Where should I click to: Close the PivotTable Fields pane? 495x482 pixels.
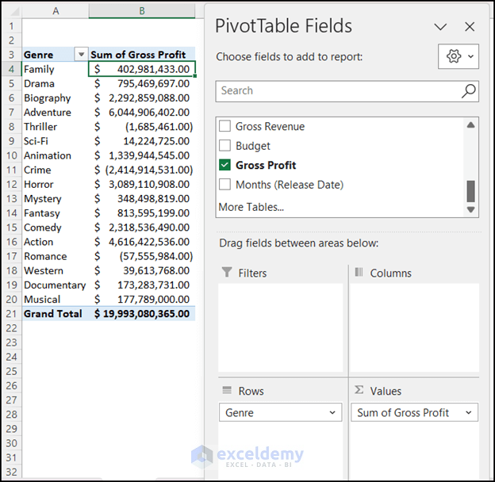470,27
